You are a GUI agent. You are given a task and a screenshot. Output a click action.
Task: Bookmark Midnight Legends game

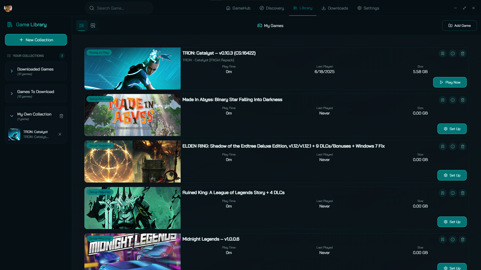pos(443,239)
